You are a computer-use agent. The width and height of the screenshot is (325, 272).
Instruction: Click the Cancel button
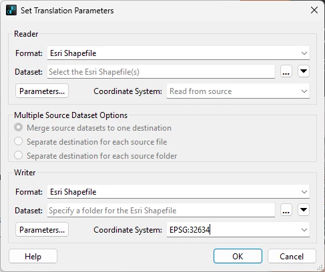[x=292, y=256]
